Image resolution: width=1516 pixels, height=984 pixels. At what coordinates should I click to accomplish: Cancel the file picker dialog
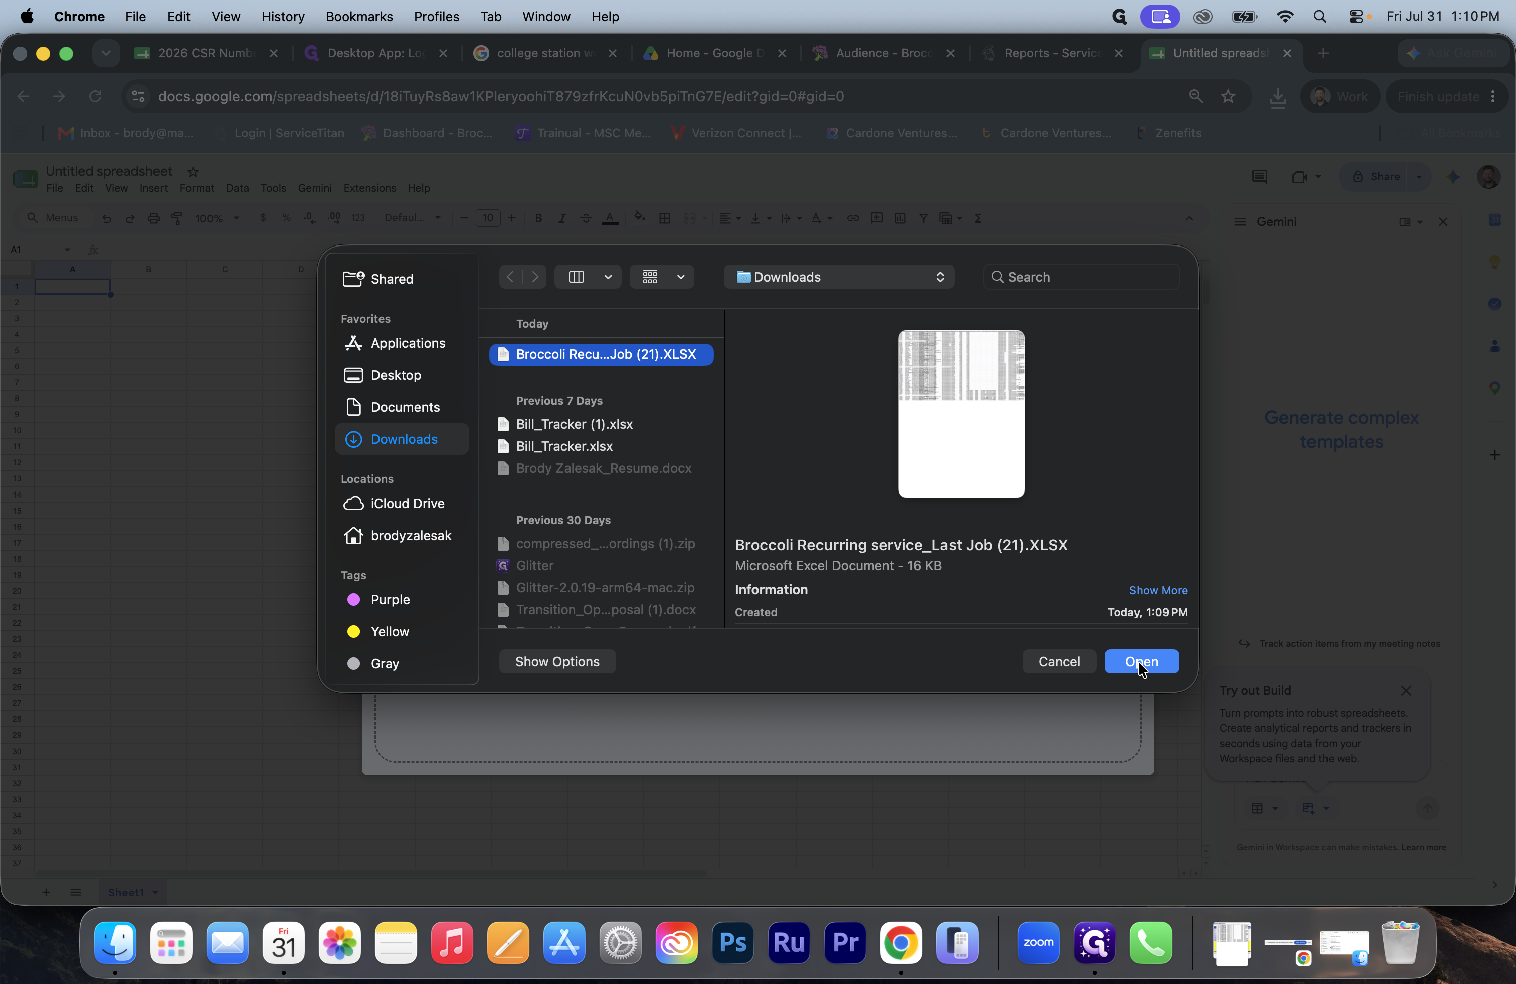1059,661
